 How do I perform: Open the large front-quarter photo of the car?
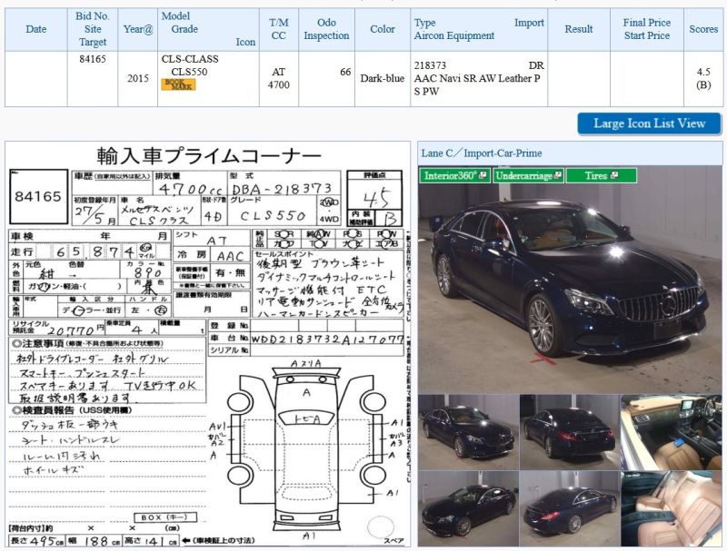pyautogui.click(x=570, y=280)
